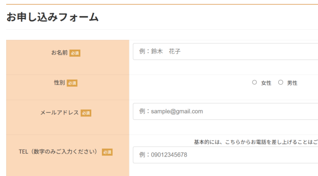Focus the メールアドレス input field
318x176 pixels.
225,111
